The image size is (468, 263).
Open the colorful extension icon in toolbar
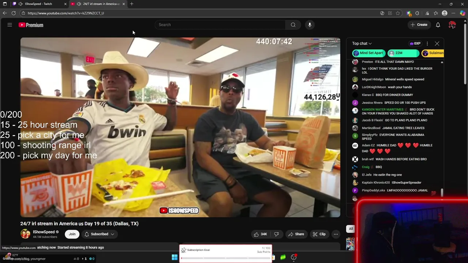point(409,13)
